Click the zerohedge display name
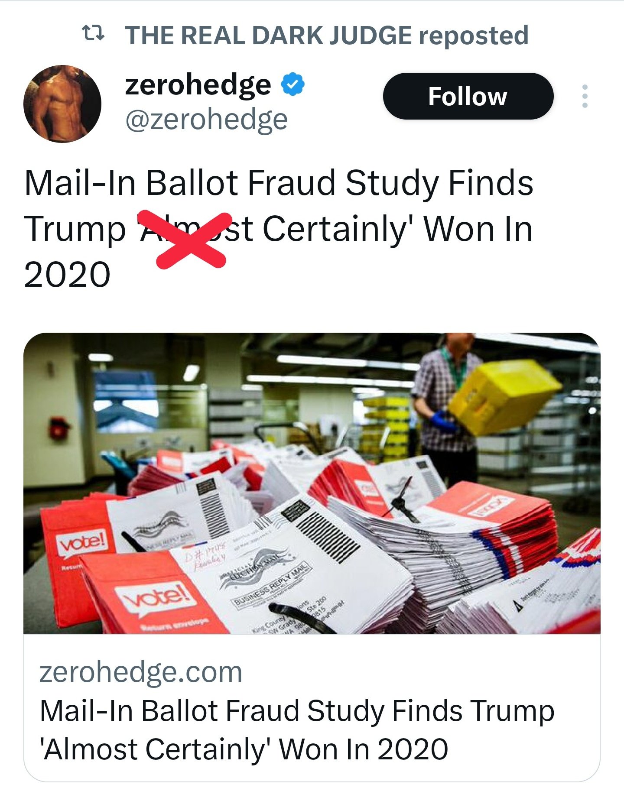624x791 pixels. click(x=198, y=84)
